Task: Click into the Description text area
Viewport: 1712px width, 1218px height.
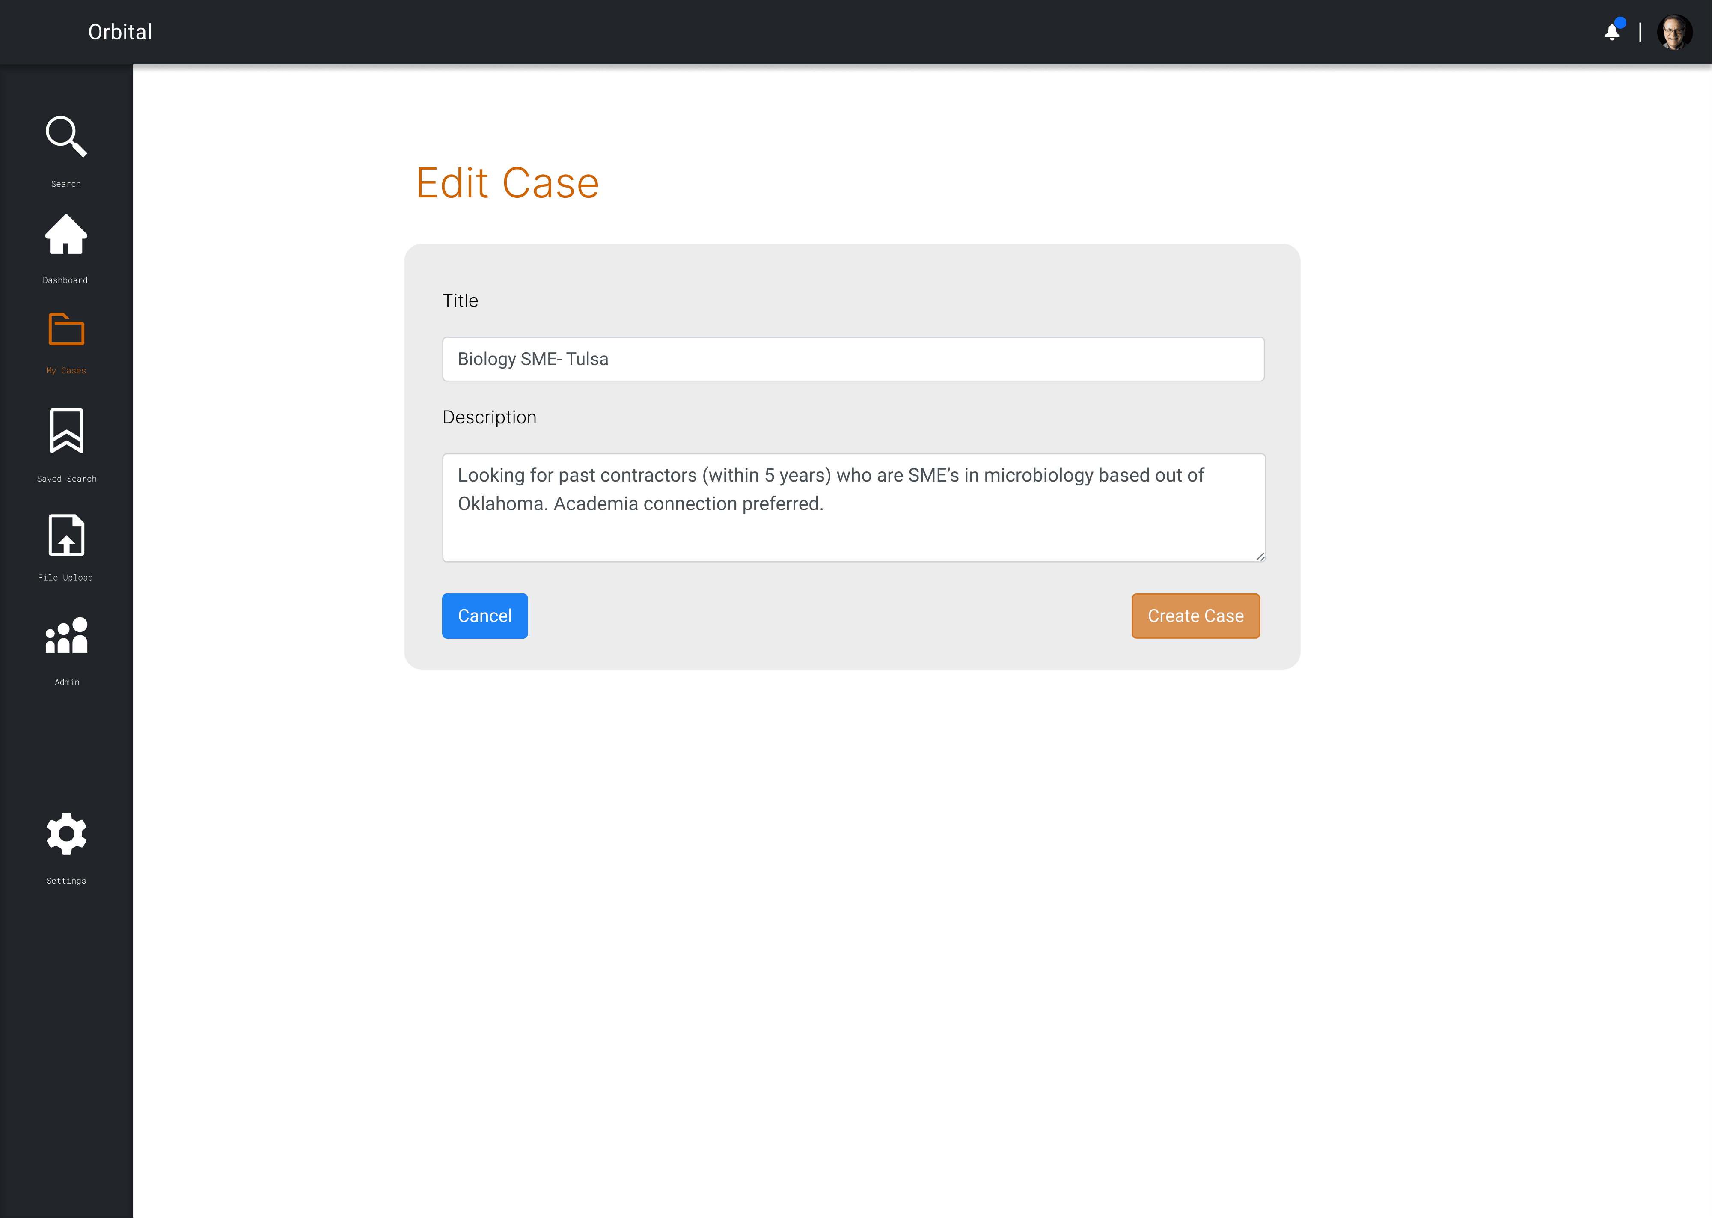Action: coord(853,508)
